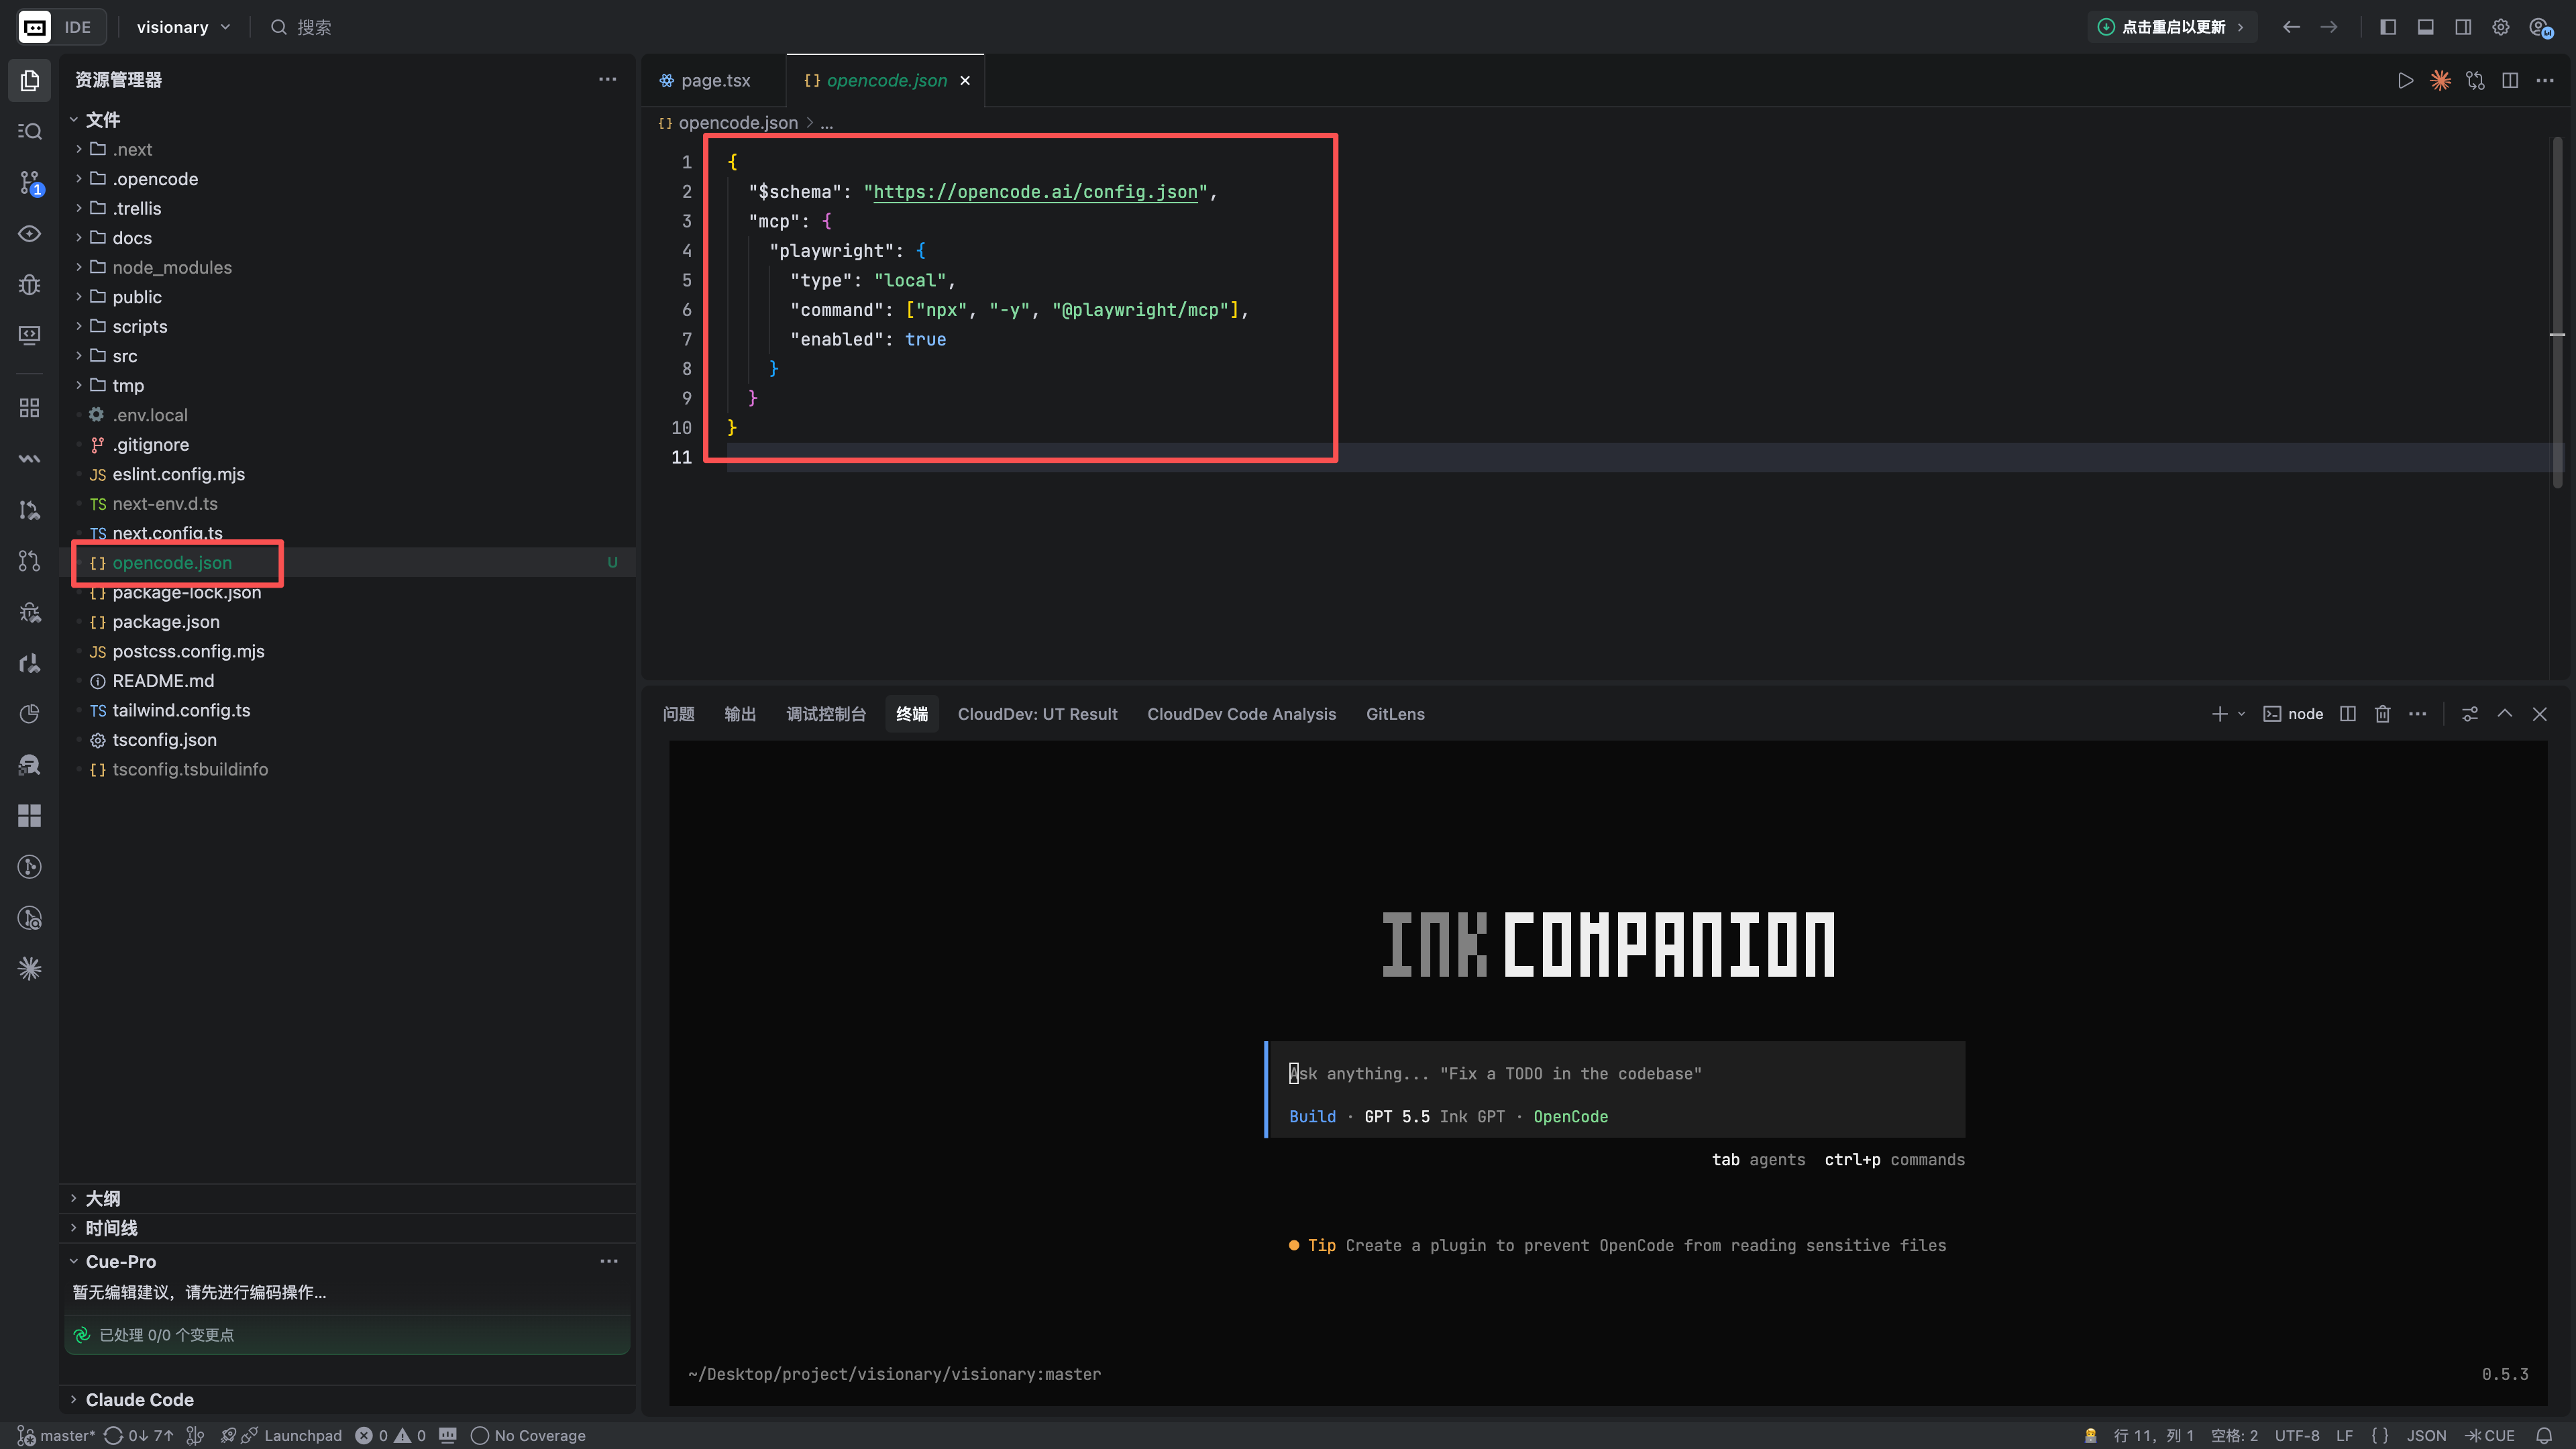2576x1449 pixels.
Task: Add a new terminal with plus icon
Action: [x=2219, y=713]
